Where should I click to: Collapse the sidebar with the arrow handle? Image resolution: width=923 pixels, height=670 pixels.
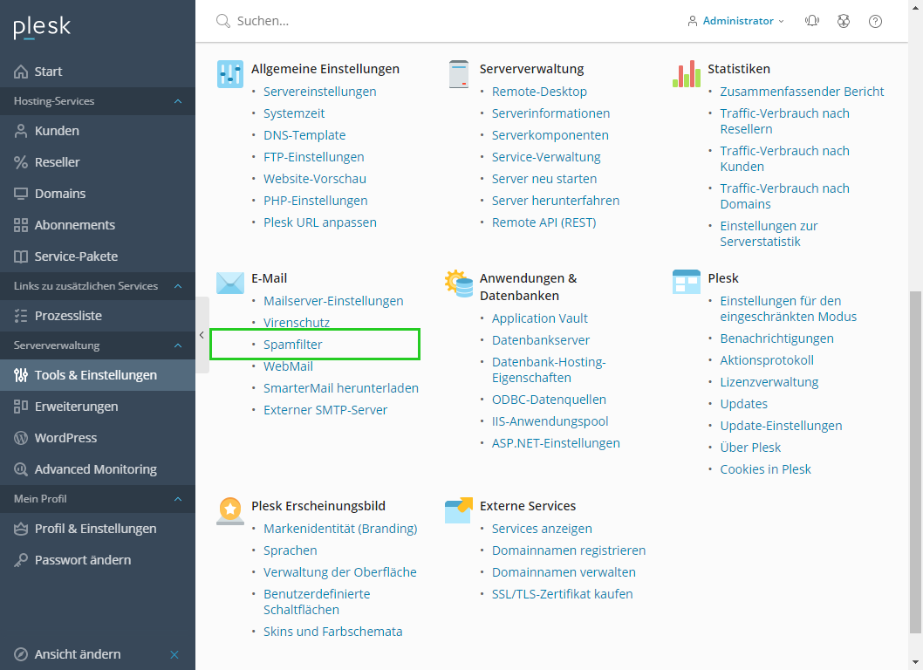coord(202,335)
